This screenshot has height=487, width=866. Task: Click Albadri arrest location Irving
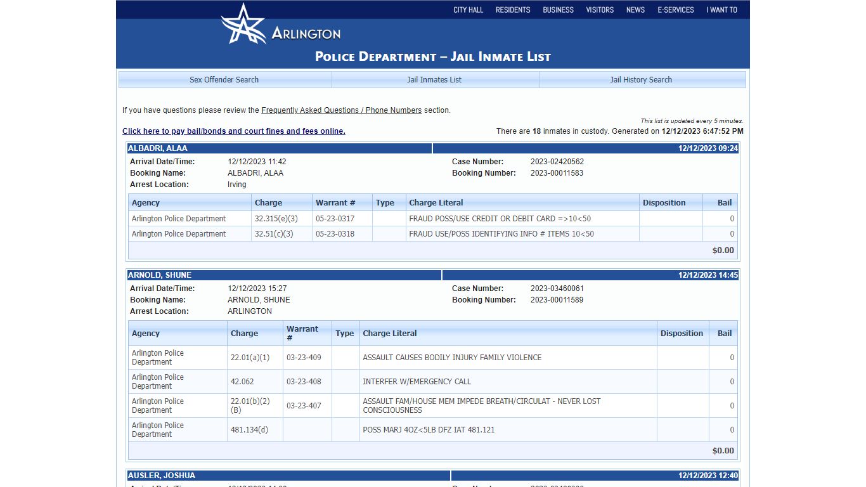[x=237, y=185]
